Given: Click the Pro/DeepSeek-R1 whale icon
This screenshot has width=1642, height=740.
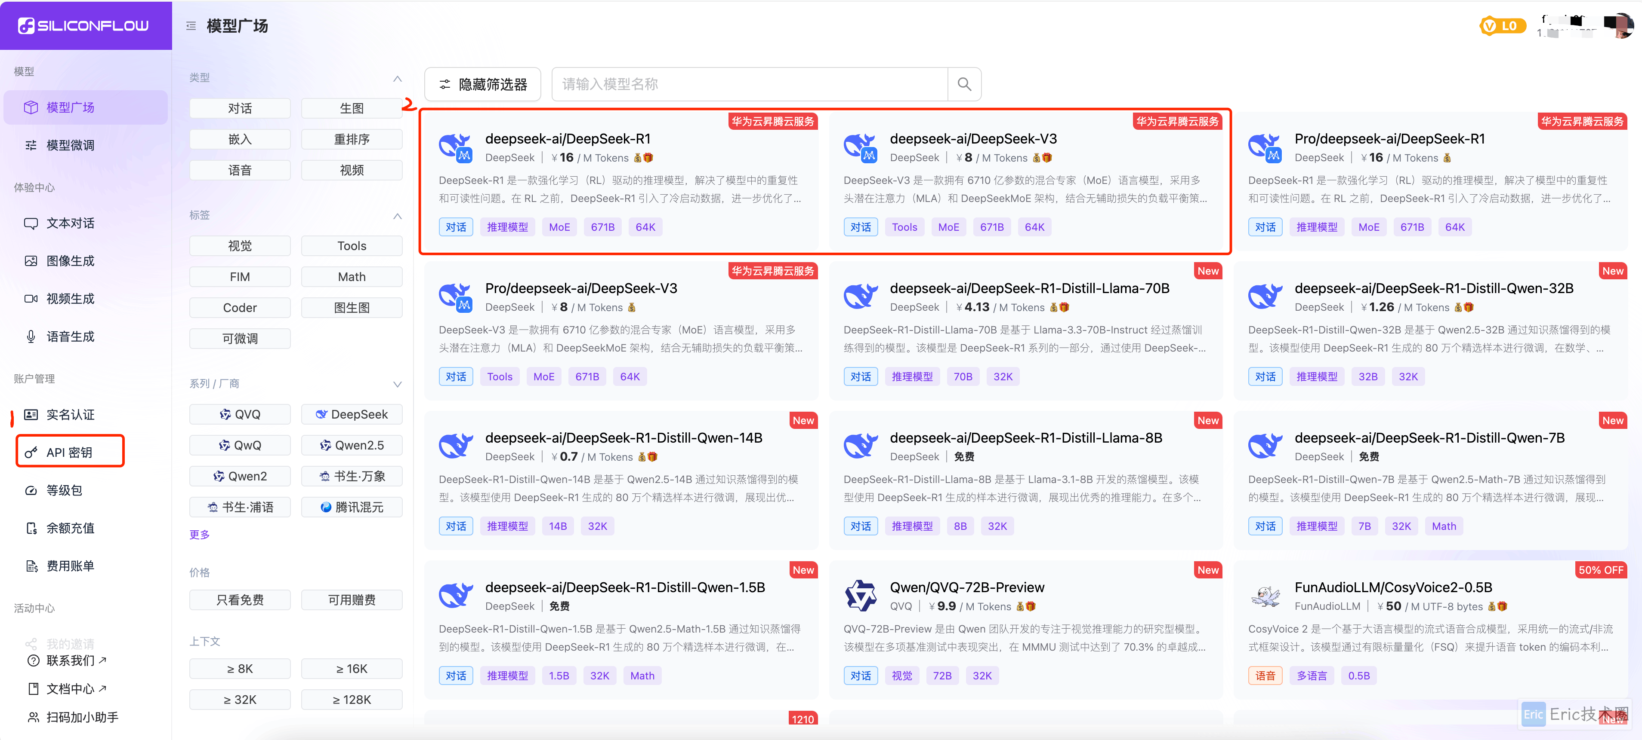Looking at the screenshot, I should coord(1265,147).
